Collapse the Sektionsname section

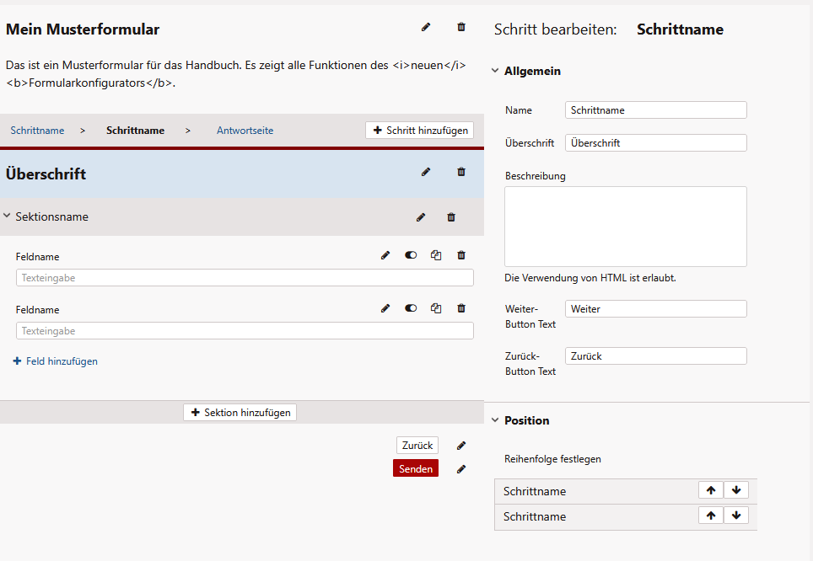(x=7, y=216)
